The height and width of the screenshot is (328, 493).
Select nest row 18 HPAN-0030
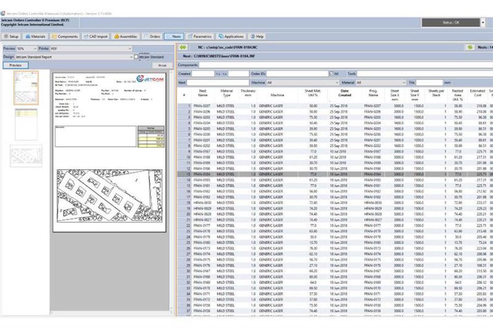[x=335, y=203]
